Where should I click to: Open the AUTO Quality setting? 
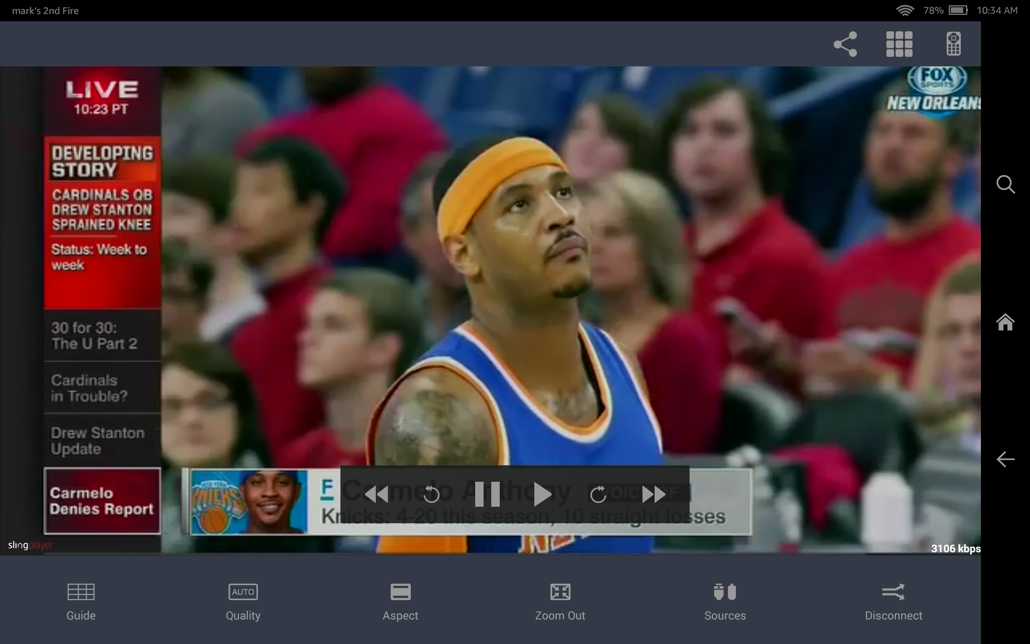(243, 592)
